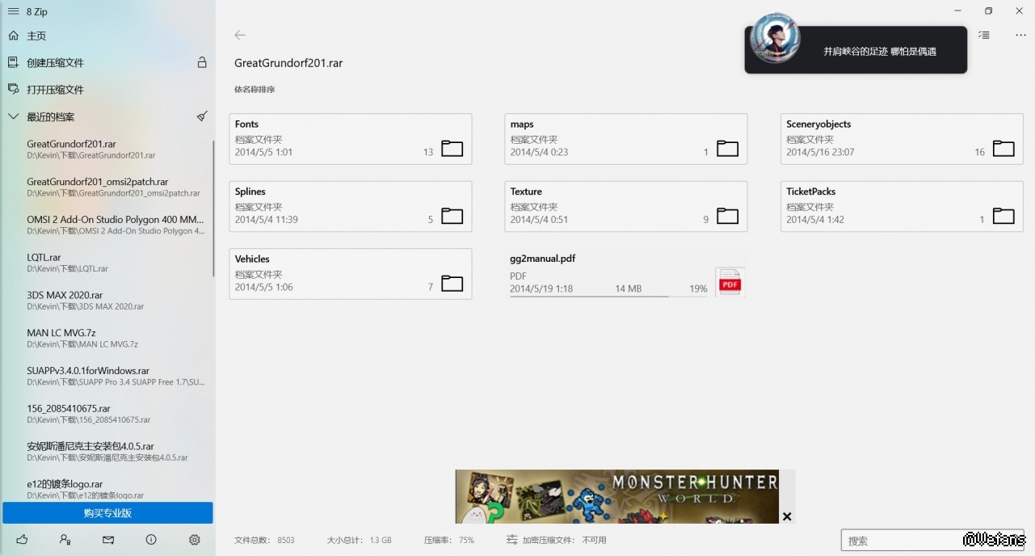Image resolution: width=1035 pixels, height=556 pixels.
Task: Close the ad banner with X
Action: 787,516
